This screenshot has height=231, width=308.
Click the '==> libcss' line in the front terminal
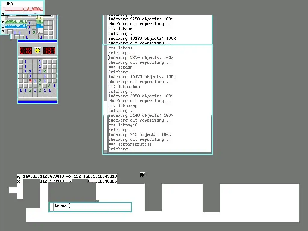pyautogui.click(x=120, y=48)
